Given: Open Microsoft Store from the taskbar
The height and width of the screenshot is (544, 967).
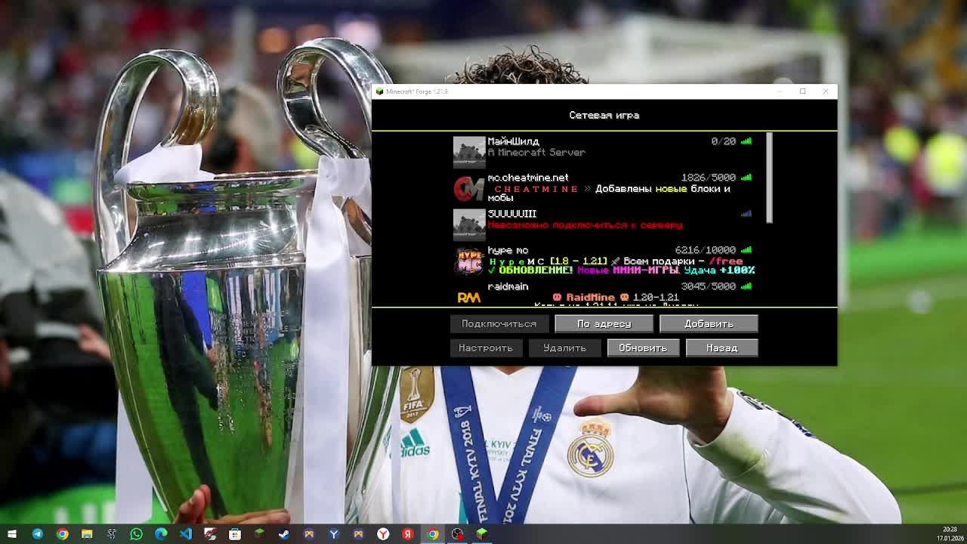Looking at the screenshot, I should click(x=235, y=534).
